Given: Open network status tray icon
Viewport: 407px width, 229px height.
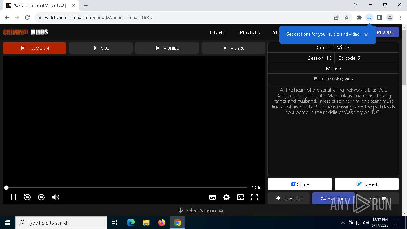Looking at the screenshot, I should click(x=358, y=223).
